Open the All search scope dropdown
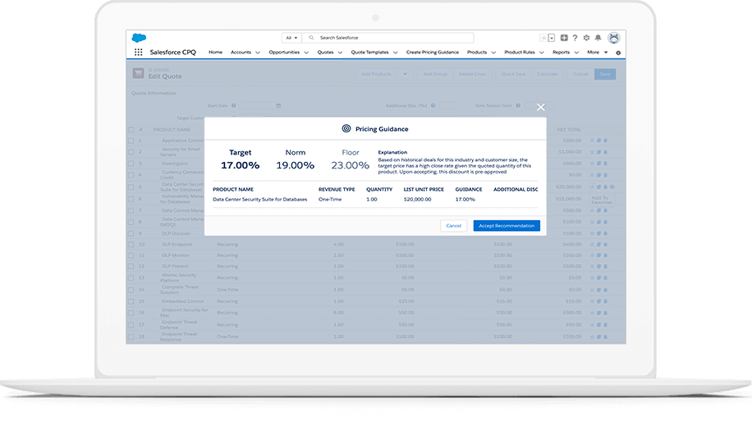752x429 pixels. [291, 38]
